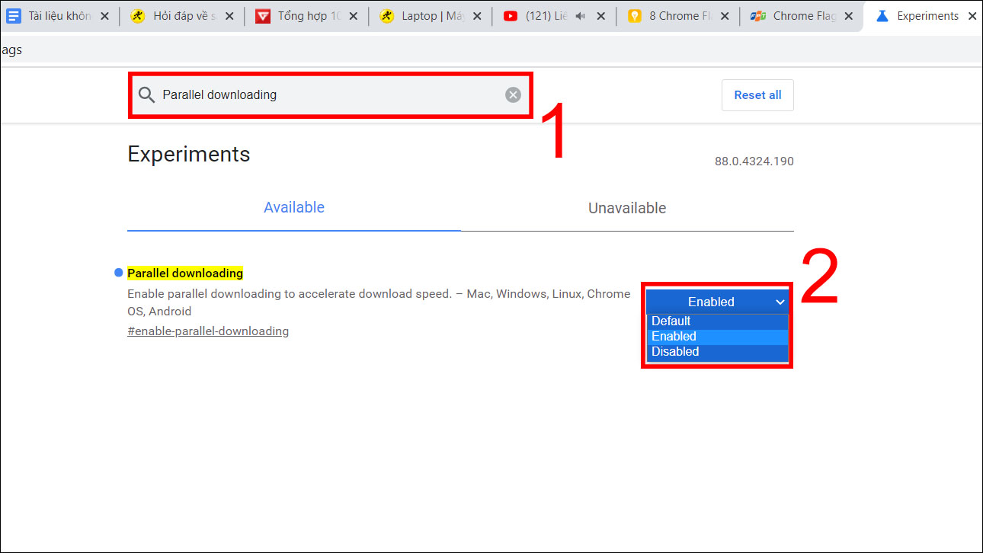Open the #enable-parallel-downloading link
983x553 pixels.
click(x=207, y=331)
